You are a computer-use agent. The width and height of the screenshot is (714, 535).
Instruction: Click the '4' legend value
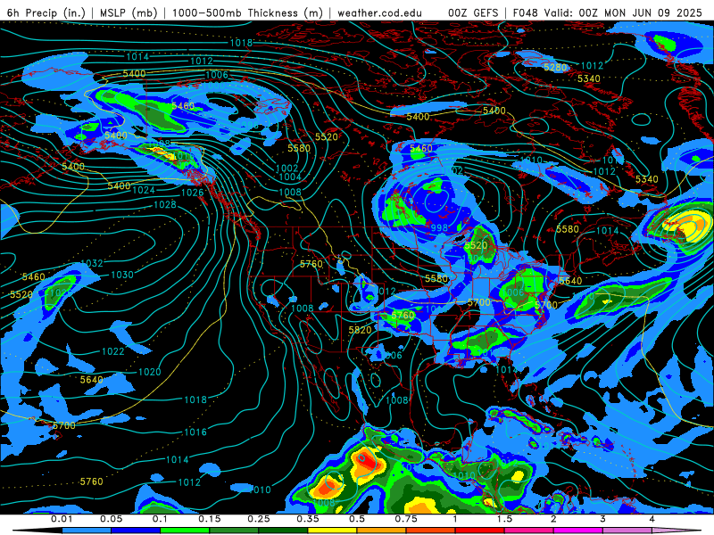click(652, 519)
